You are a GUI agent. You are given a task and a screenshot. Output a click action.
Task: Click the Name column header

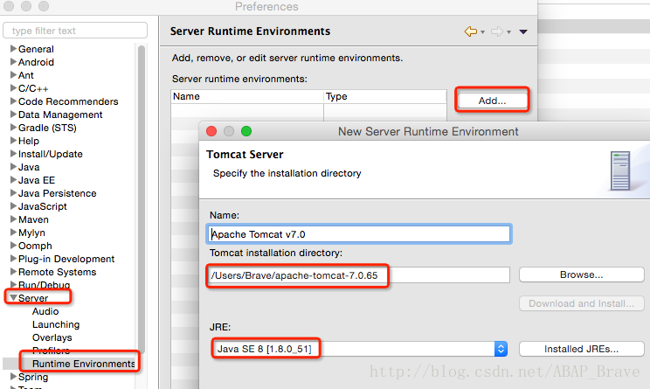pyautogui.click(x=247, y=97)
